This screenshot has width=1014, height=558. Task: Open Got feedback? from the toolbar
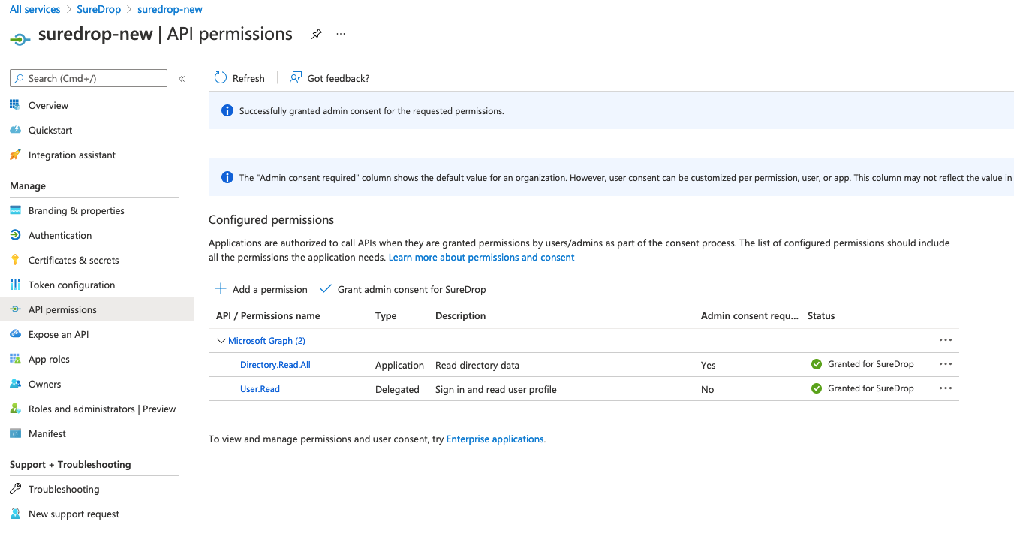[329, 78]
